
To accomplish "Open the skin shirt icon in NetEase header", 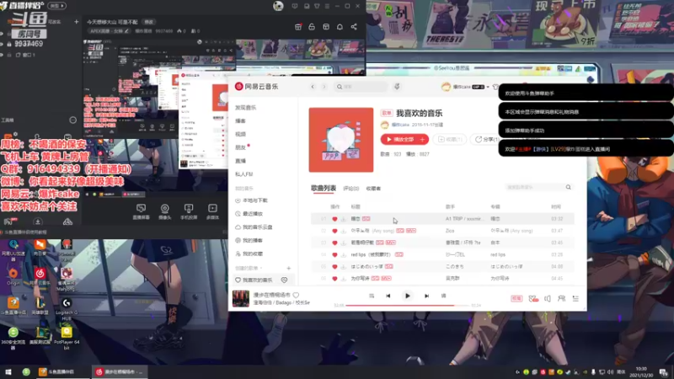I will [495, 87].
